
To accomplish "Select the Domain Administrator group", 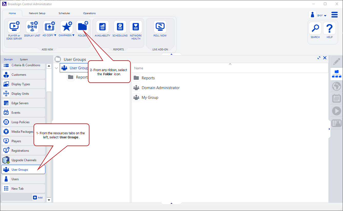I will (x=156, y=88).
